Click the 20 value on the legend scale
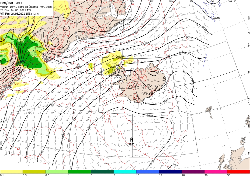The width and height of the screenshot is (250, 177). (x=183, y=175)
